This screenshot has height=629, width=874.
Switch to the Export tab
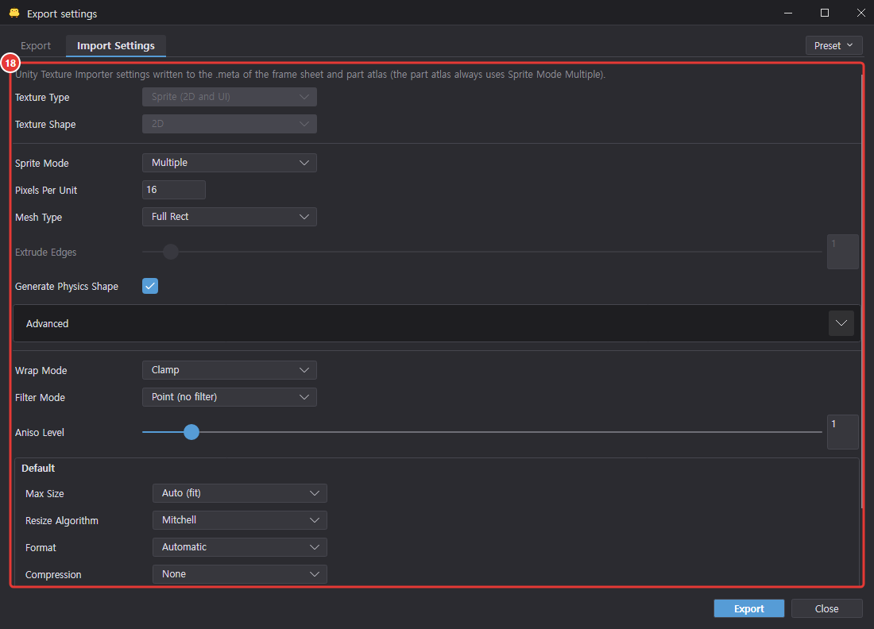[36, 46]
